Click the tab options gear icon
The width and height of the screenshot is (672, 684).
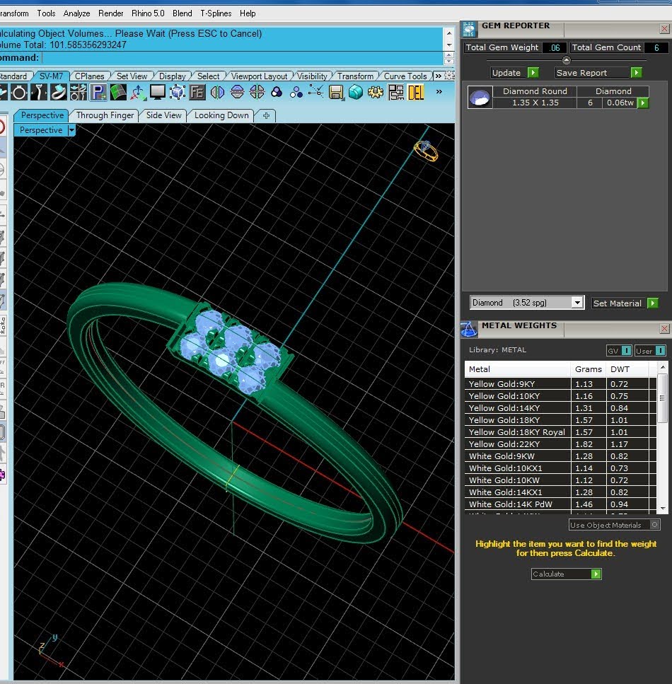[x=449, y=76]
